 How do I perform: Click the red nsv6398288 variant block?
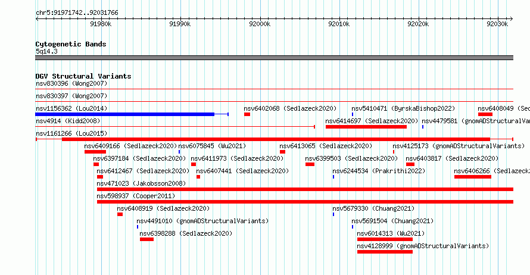coord(146,239)
